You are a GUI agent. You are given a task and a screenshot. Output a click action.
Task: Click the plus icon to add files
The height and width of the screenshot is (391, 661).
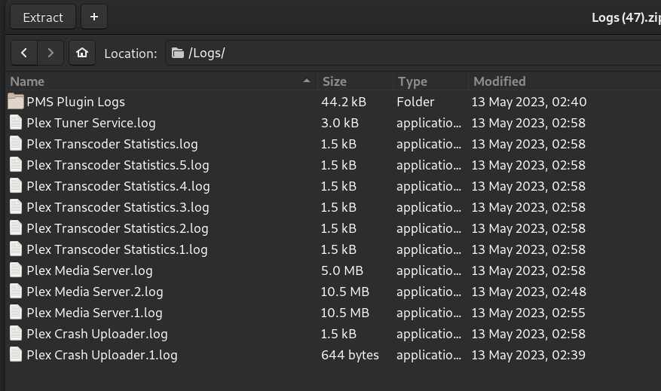tap(93, 17)
